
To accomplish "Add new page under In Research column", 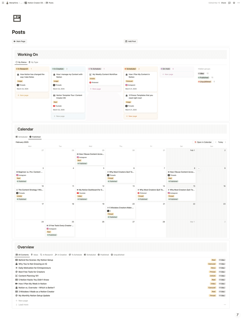I will coord(32,95).
